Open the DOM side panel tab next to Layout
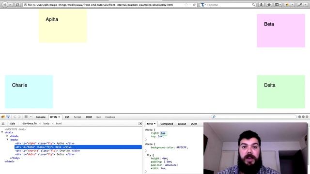310x174 pixels. coord(194,124)
